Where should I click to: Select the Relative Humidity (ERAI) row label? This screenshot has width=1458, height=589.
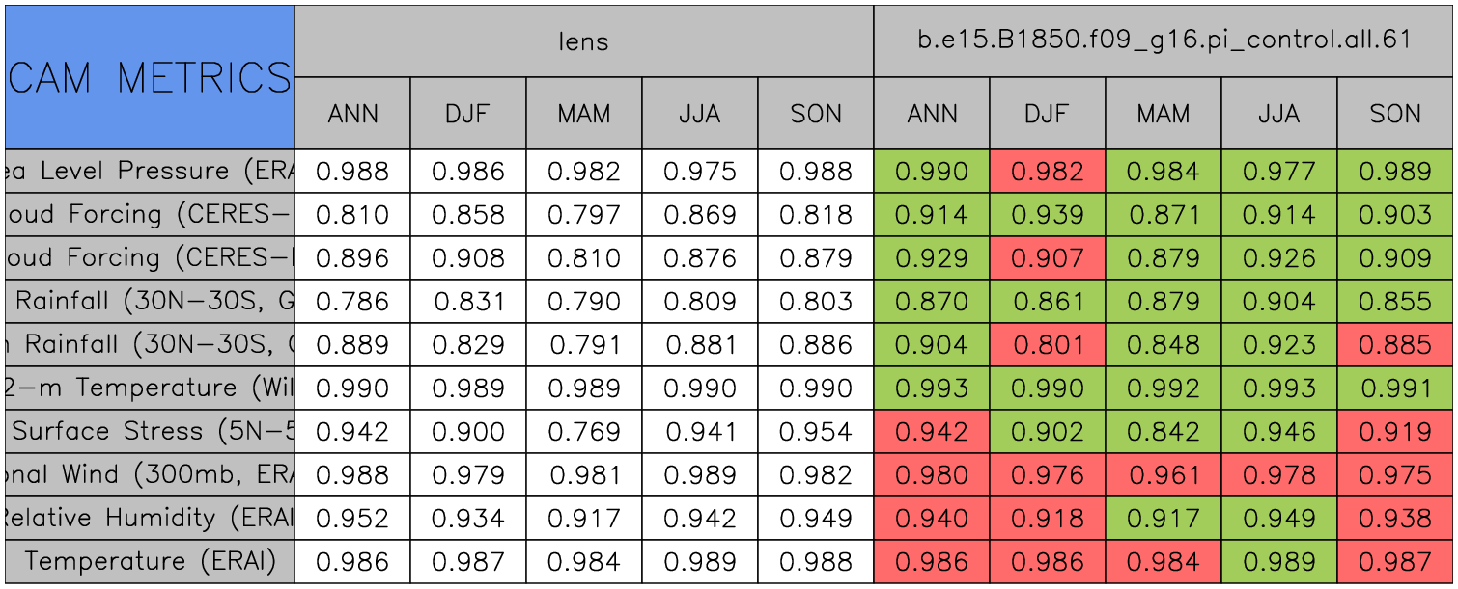click(x=150, y=519)
